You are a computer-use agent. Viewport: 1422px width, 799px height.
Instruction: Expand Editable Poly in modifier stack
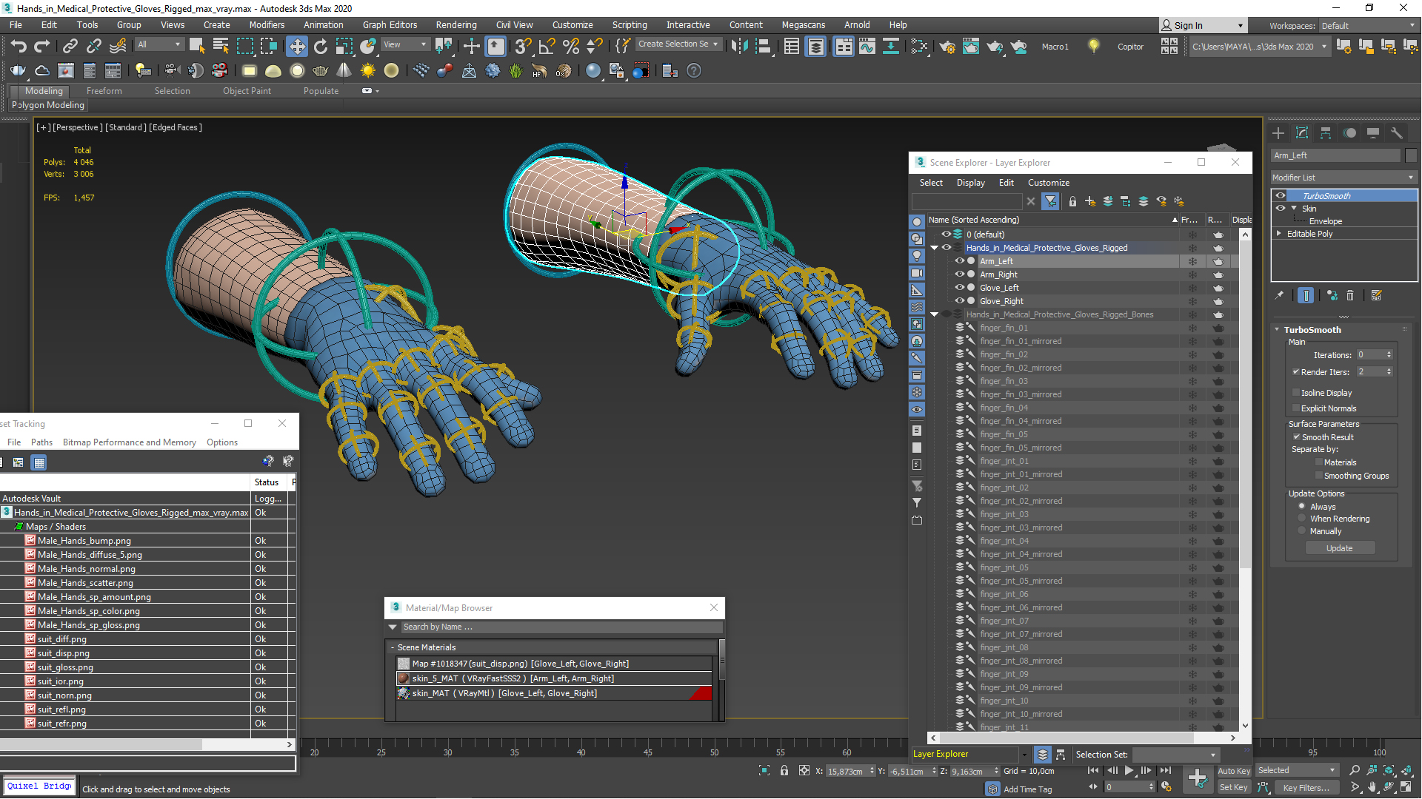pyautogui.click(x=1279, y=234)
